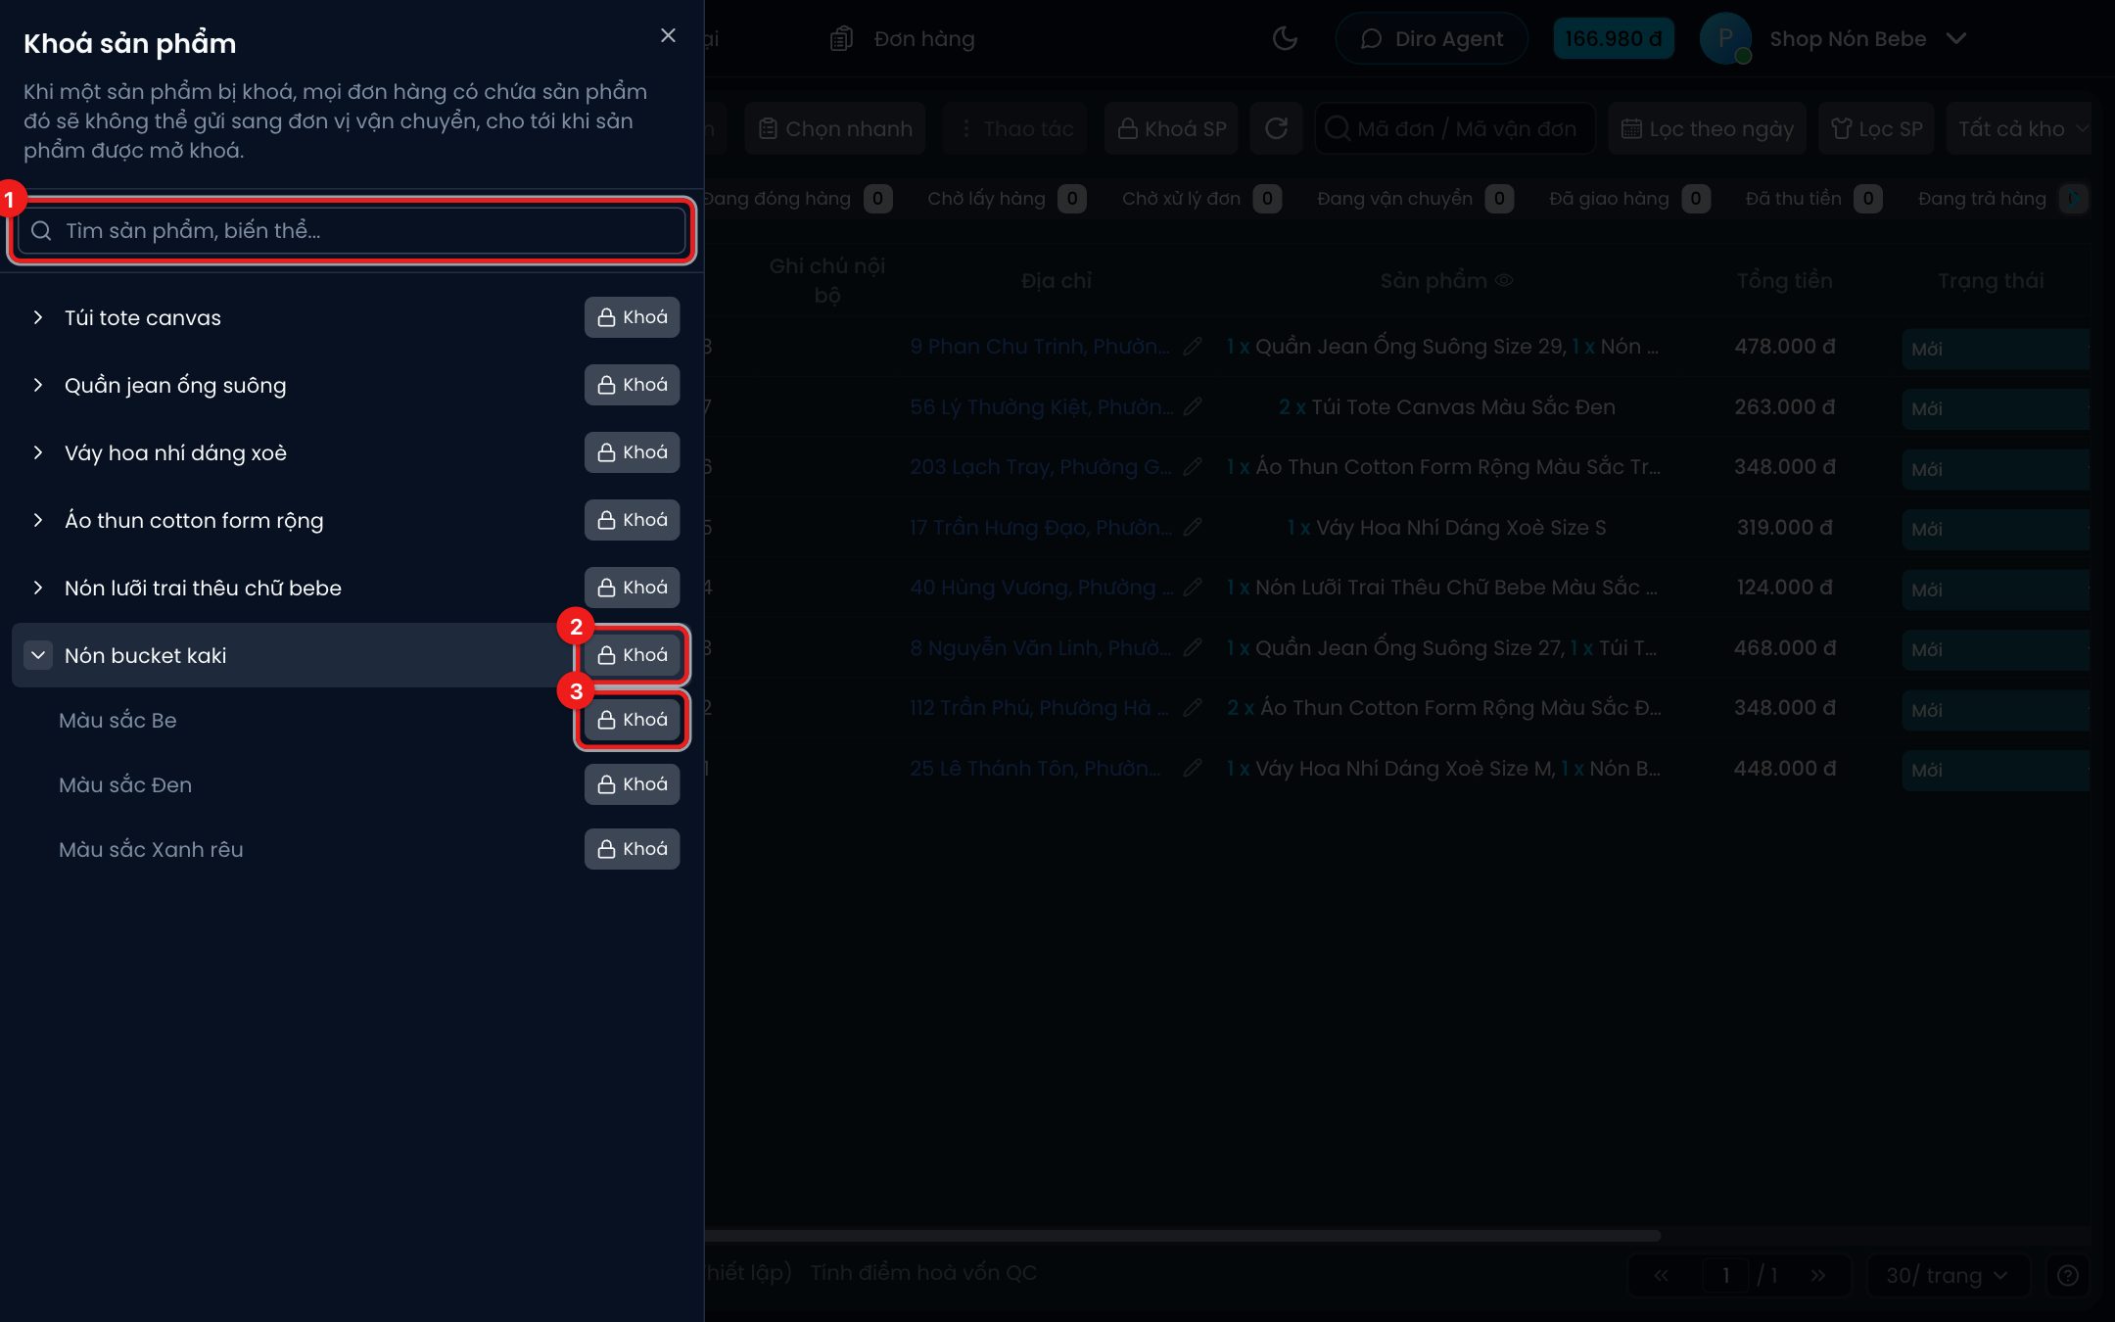This screenshot has height=1322, width=2115.
Task: Expand Váy hoa nhí dáng xoè variants
Action: pyautogui.click(x=37, y=452)
